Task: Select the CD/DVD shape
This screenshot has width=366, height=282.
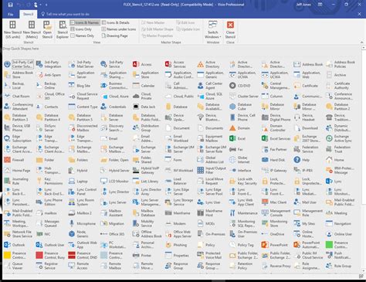Action: pos(240,86)
